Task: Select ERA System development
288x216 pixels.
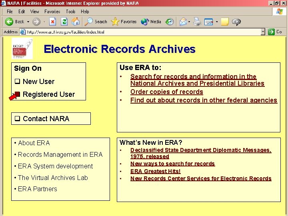Action: click(55, 166)
